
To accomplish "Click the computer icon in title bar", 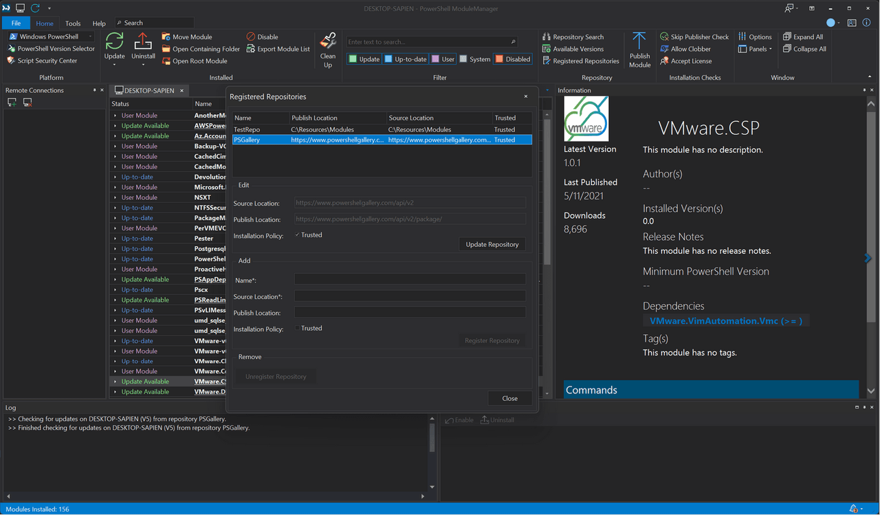I will coord(20,8).
